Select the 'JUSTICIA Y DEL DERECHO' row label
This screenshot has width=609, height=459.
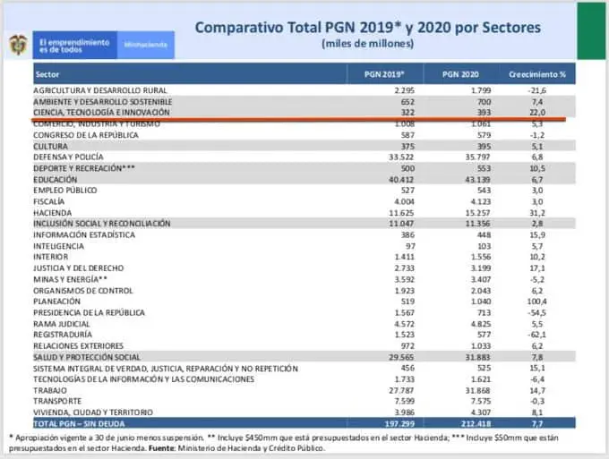[x=79, y=268]
